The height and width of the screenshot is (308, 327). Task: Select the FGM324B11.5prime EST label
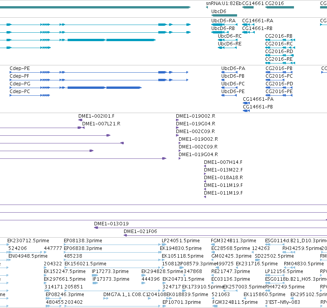pos(235,302)
